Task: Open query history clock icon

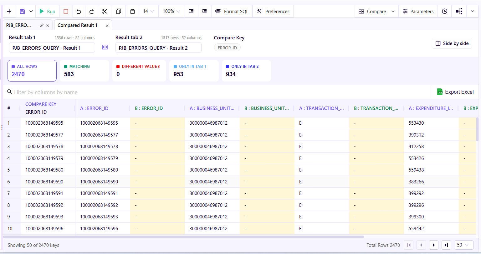Action: coord(444,12)
